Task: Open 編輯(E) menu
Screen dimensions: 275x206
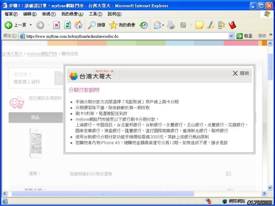Action: [30, 14]
